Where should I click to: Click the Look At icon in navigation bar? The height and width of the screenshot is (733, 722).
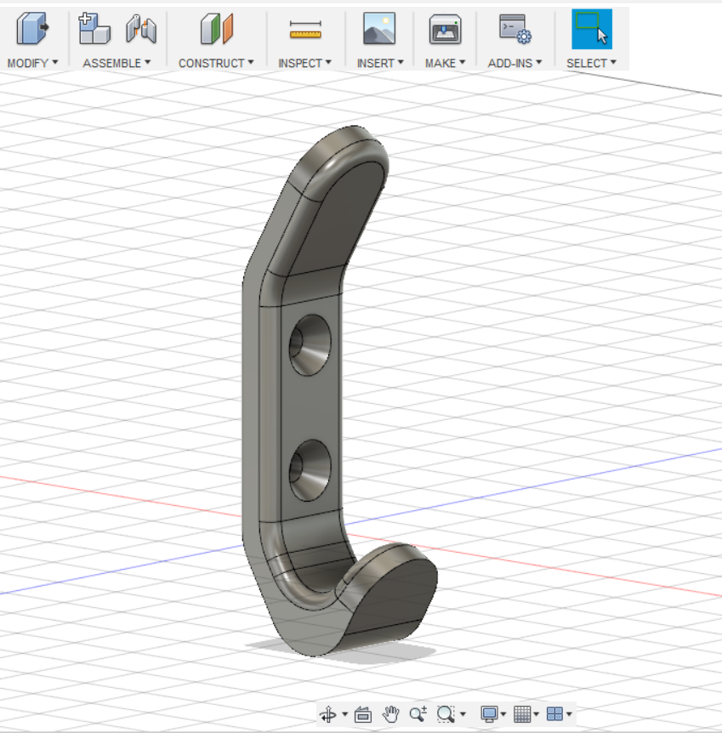(x=363, y=714)
